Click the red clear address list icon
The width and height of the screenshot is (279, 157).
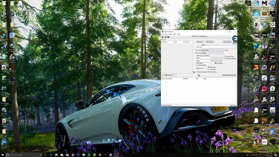[199, 75]
